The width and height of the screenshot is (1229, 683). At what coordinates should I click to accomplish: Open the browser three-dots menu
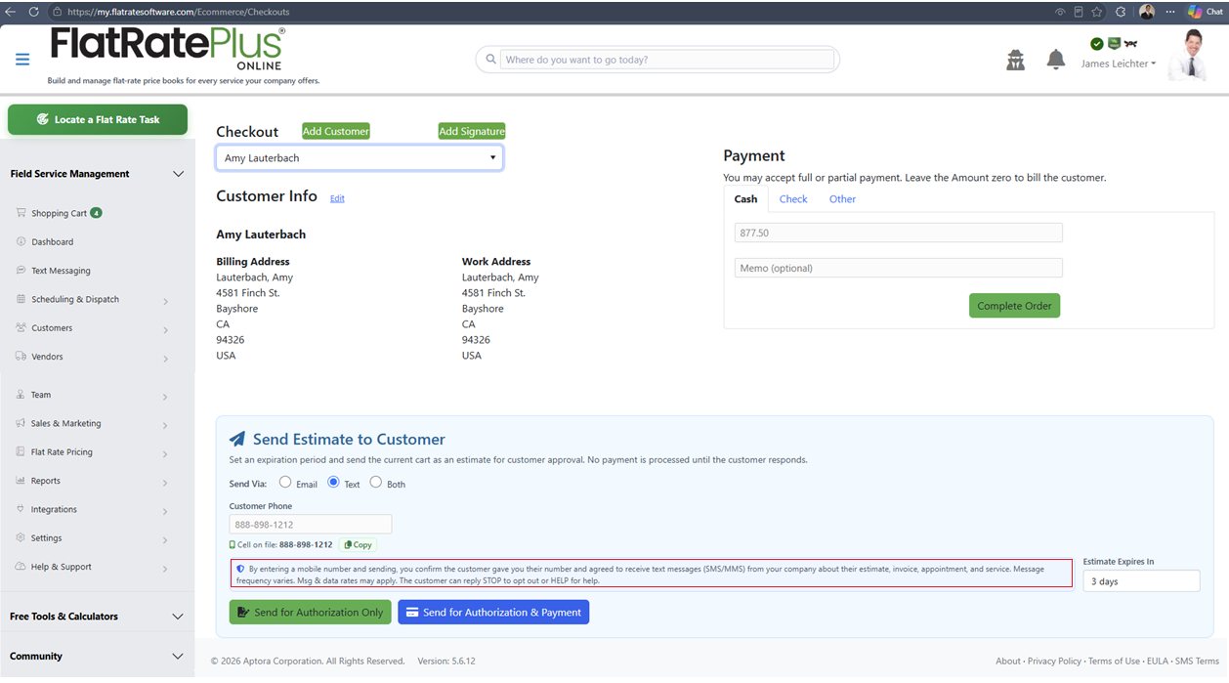1170,12
